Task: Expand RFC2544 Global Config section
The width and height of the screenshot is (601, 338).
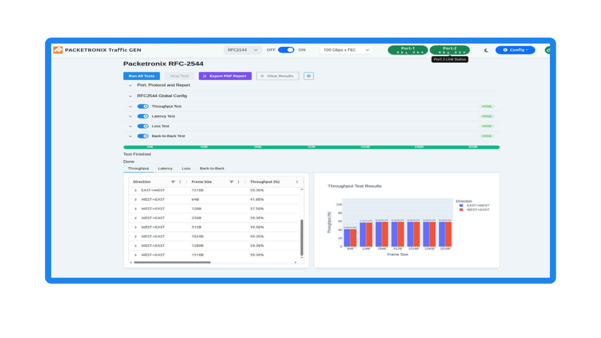Action: [130, 96]
